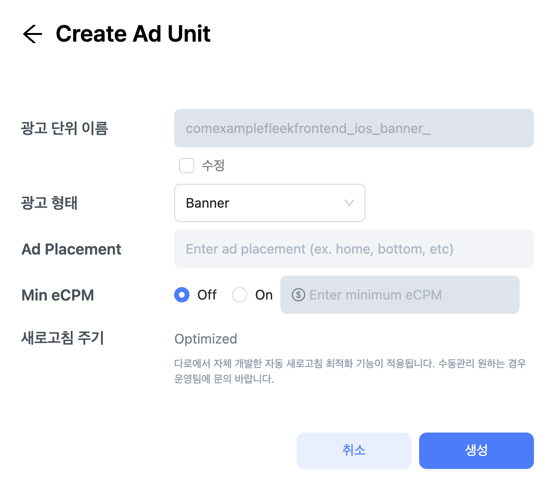
Task: Click the Enter minimum eCPM input field
Action: (400, 295)
